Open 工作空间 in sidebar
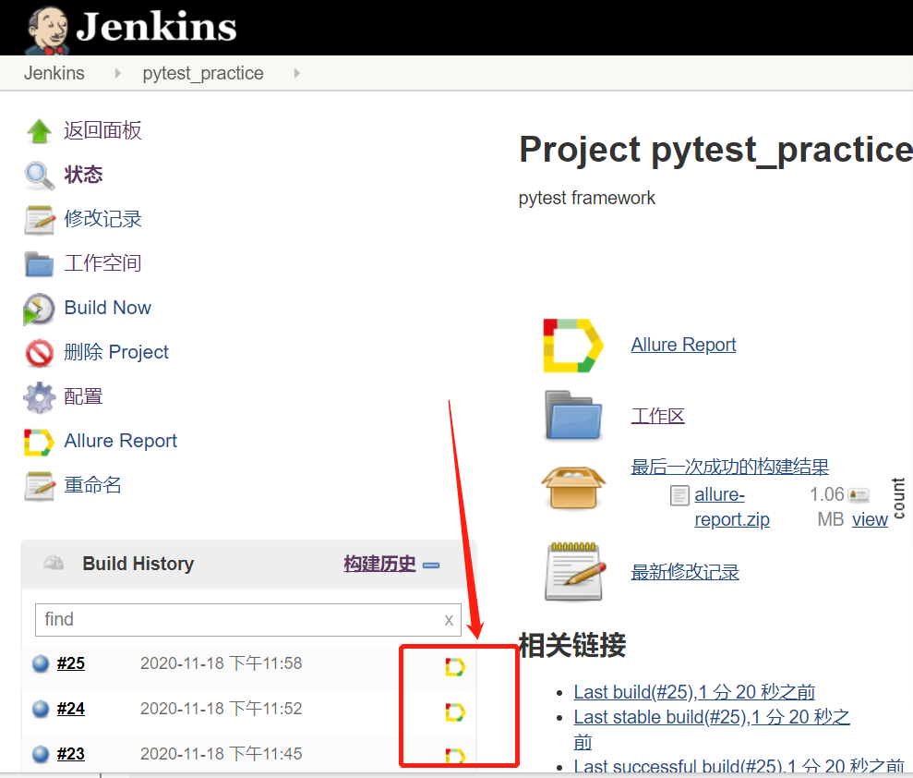The width and height of the screenshot is (913, 778). click(102, 263)
